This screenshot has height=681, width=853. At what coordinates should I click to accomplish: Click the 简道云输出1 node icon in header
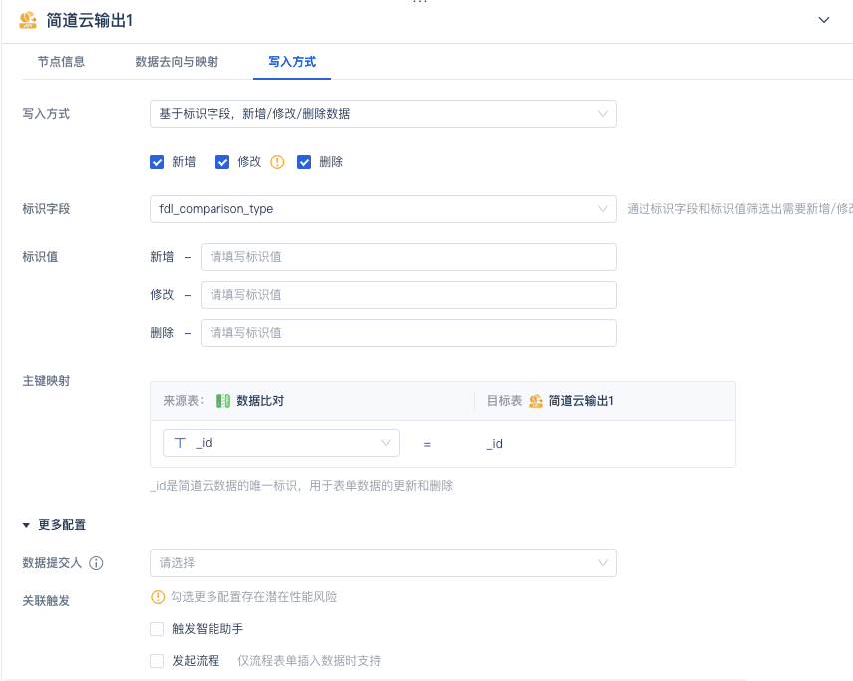[28, 20]
